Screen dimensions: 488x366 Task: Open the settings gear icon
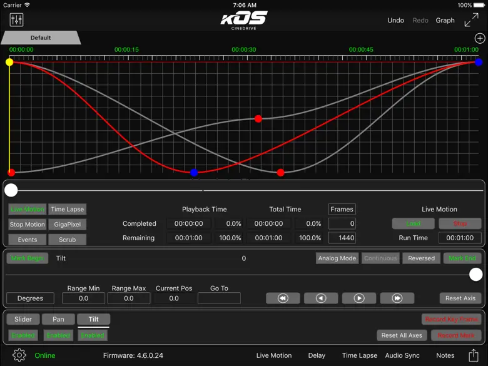pyautogui.click(x=19, y=355)
